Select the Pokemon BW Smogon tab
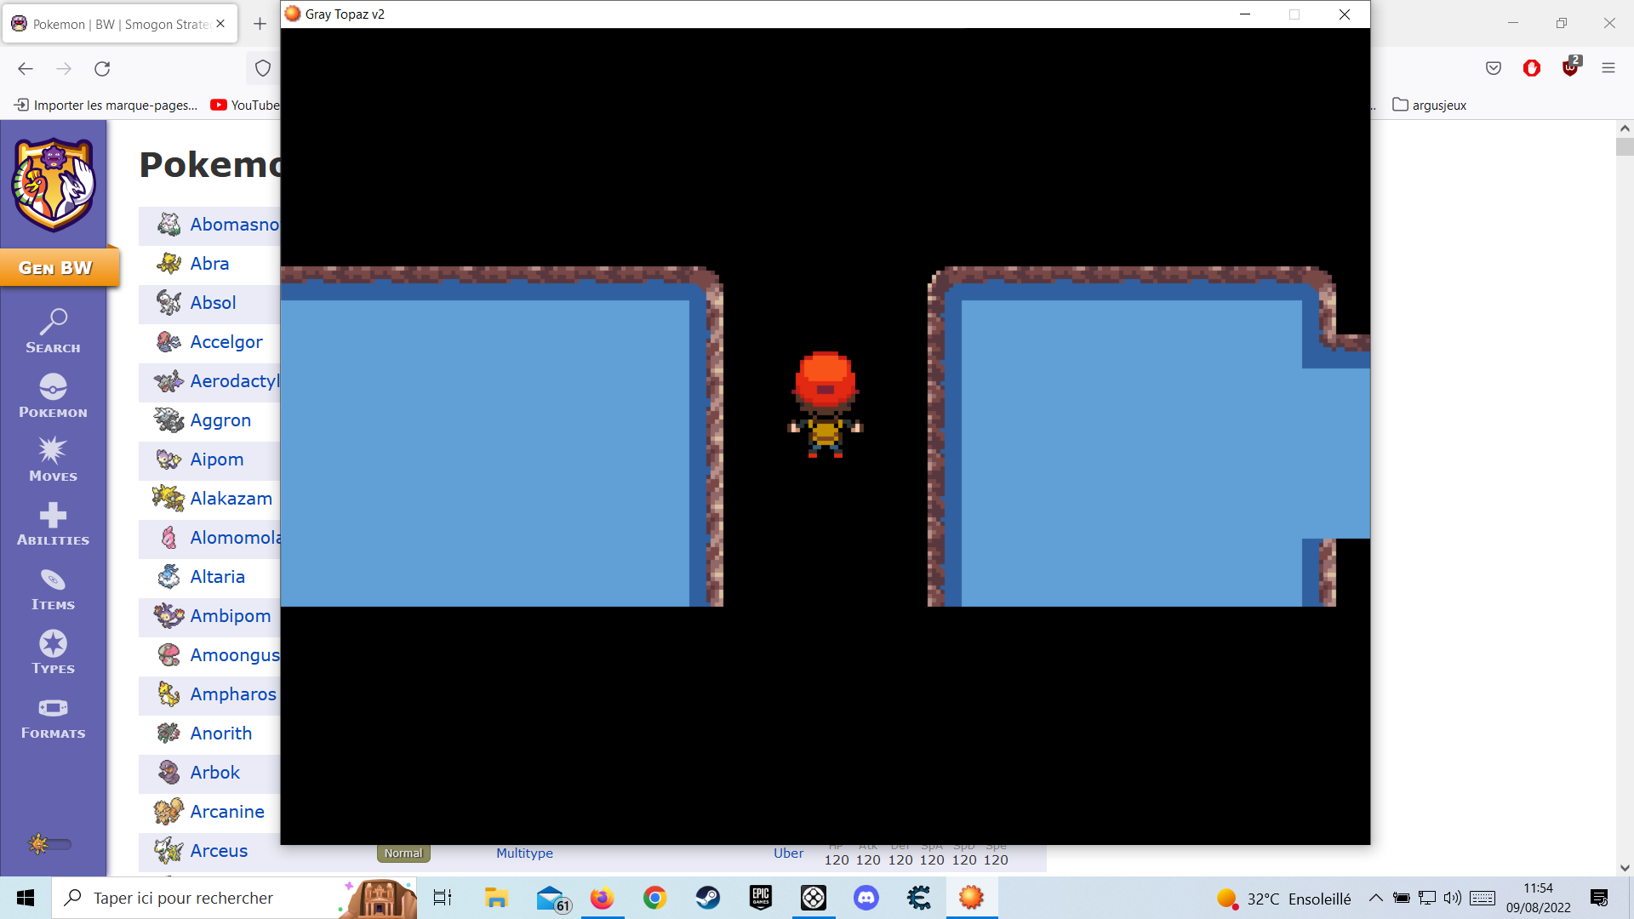The height and width of the screenshot is (919, 1634). click(119, 24)
